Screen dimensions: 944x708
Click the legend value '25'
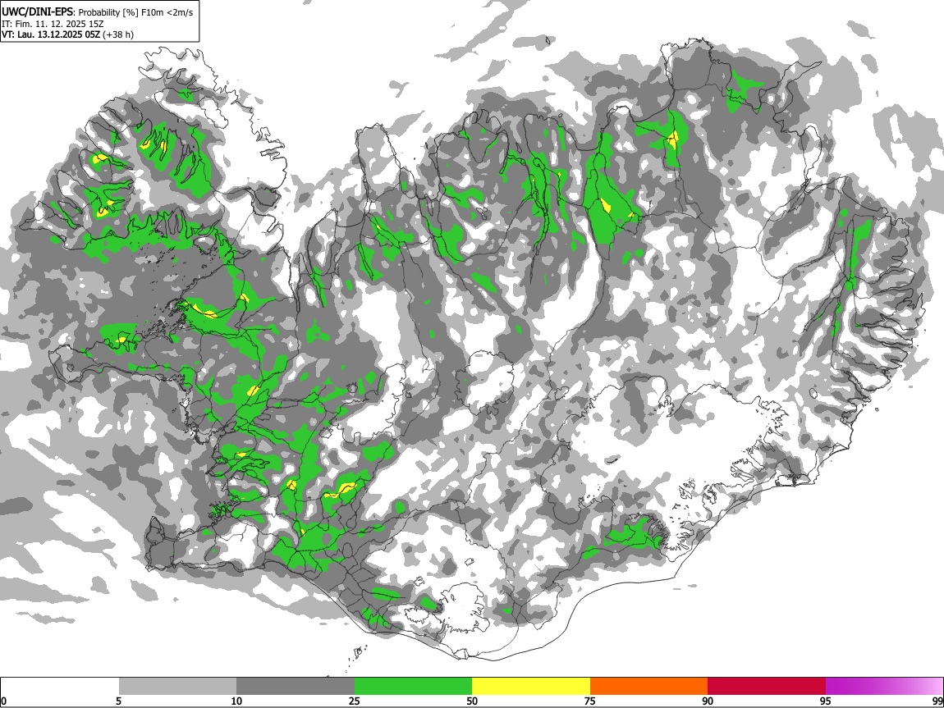click(355, 701)
